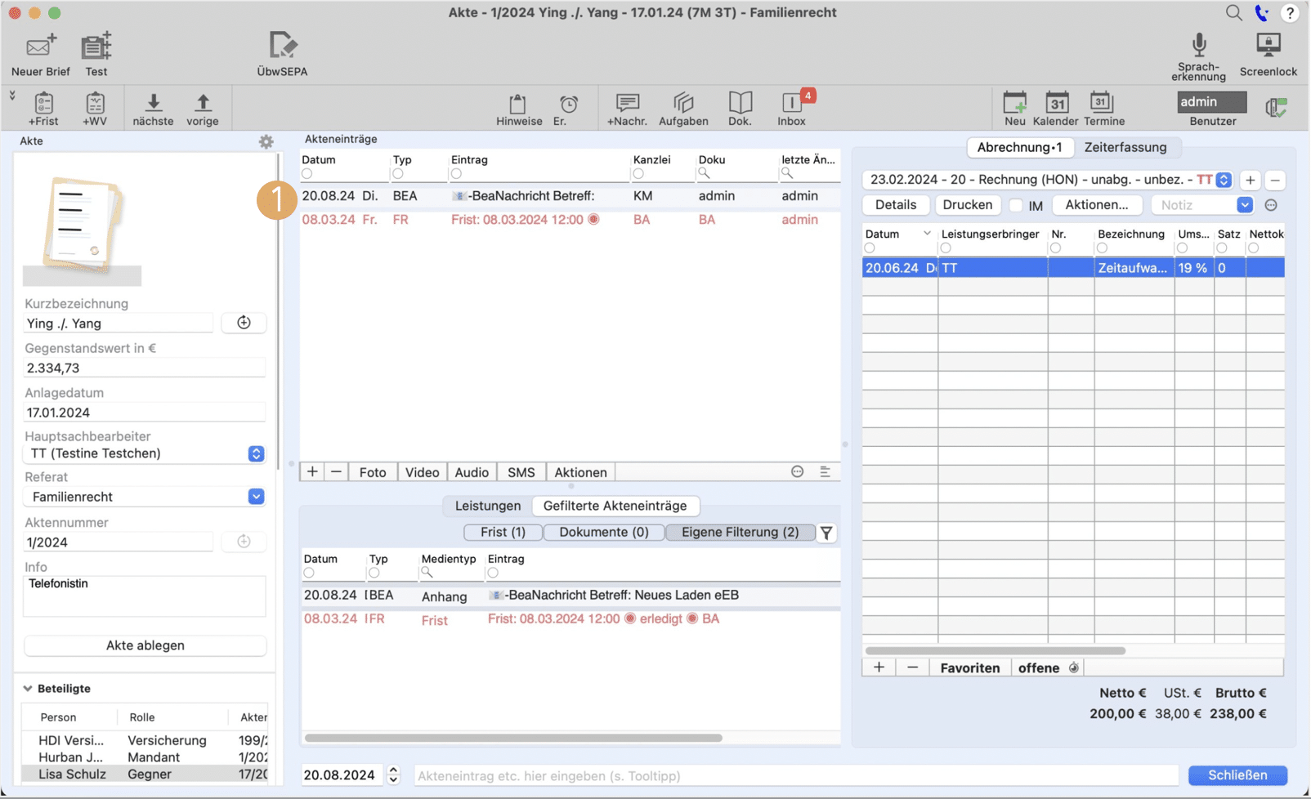Click the Er. alarm clock icon
1311x799 pixels.
tap(569, 104)
